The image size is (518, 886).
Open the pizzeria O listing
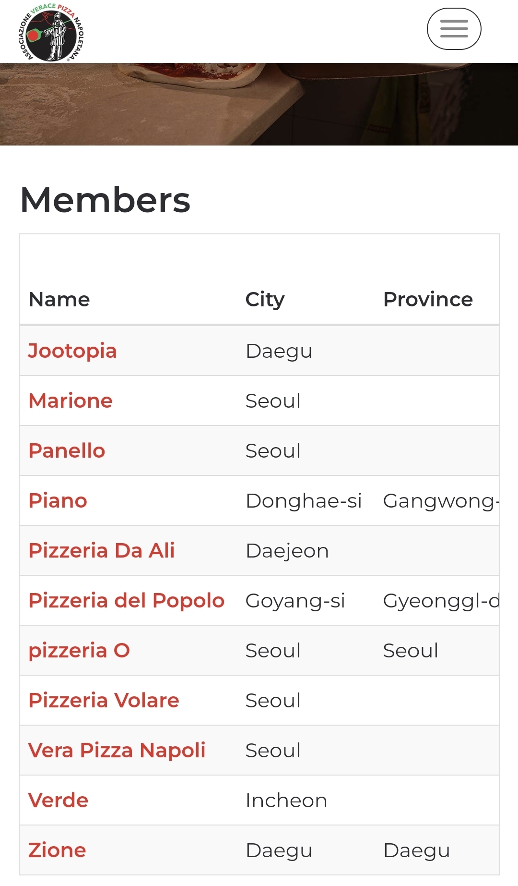[79, 651]
